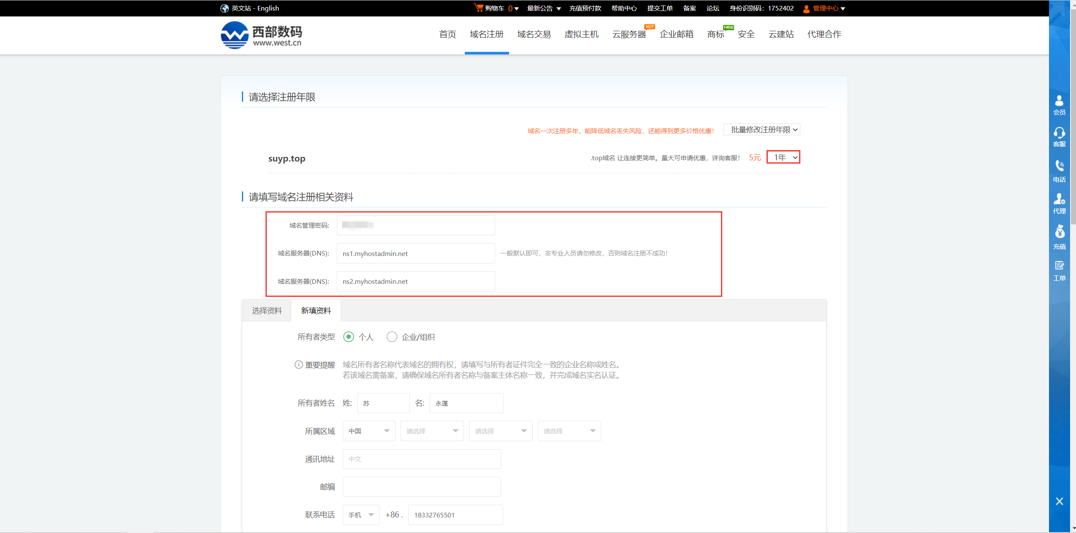Open 虚拟主机 in main navigation
The image size is (1076, 533).
tap(581, 35)
